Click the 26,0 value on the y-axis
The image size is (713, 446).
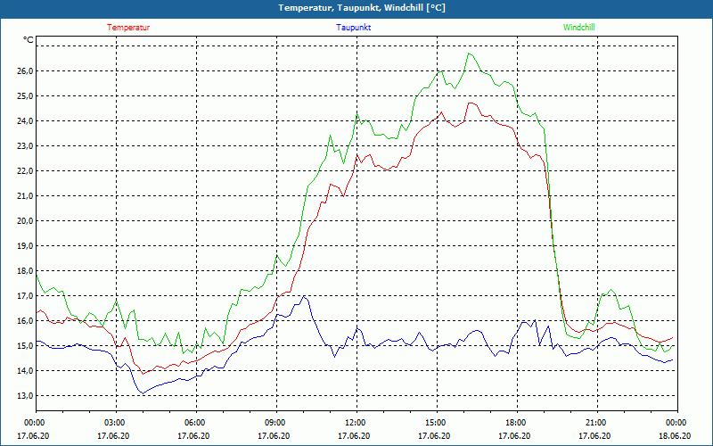click(x=24, y=71)
